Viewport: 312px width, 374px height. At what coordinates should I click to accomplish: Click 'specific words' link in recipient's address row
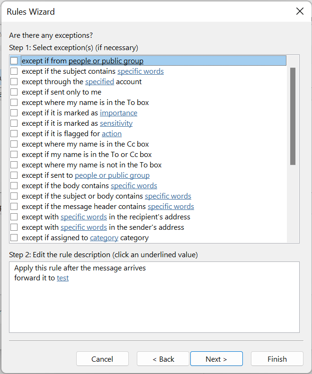coord(84,217)
